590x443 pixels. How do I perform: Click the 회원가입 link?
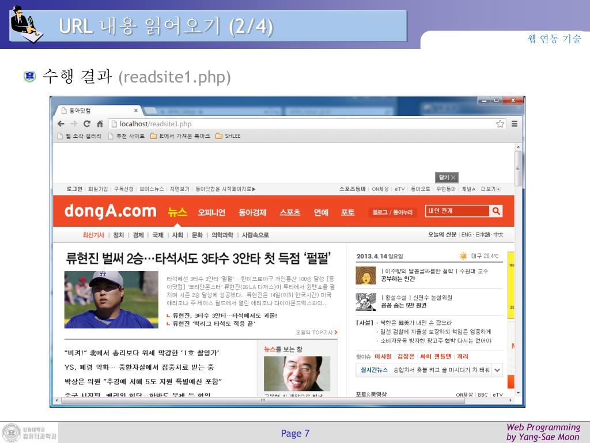[x=98, y=189]
